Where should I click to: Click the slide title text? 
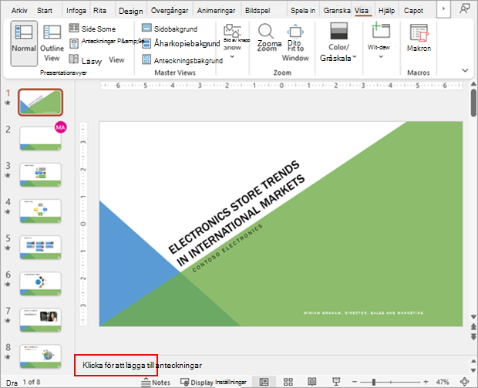click(237, 213)
